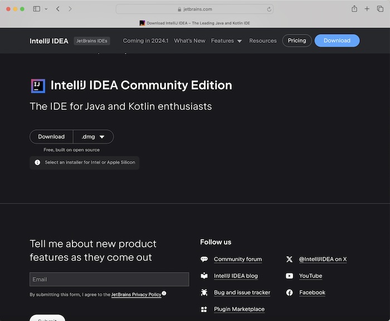Click the IntelliJ IDEA Community Edition logo icon
The width and height of the screenshot is (390, 321).
(x=38, y=85)
